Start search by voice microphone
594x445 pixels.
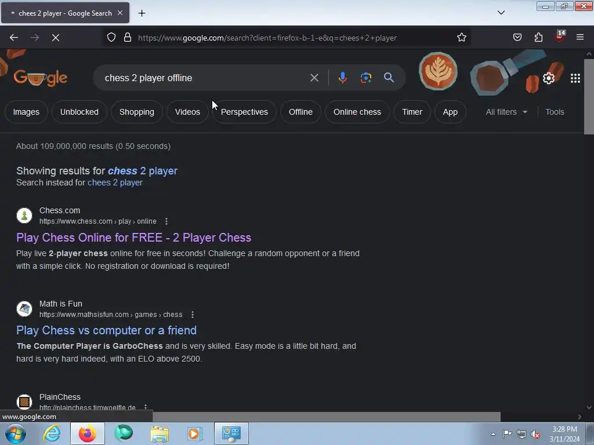(x=342, y=78)
